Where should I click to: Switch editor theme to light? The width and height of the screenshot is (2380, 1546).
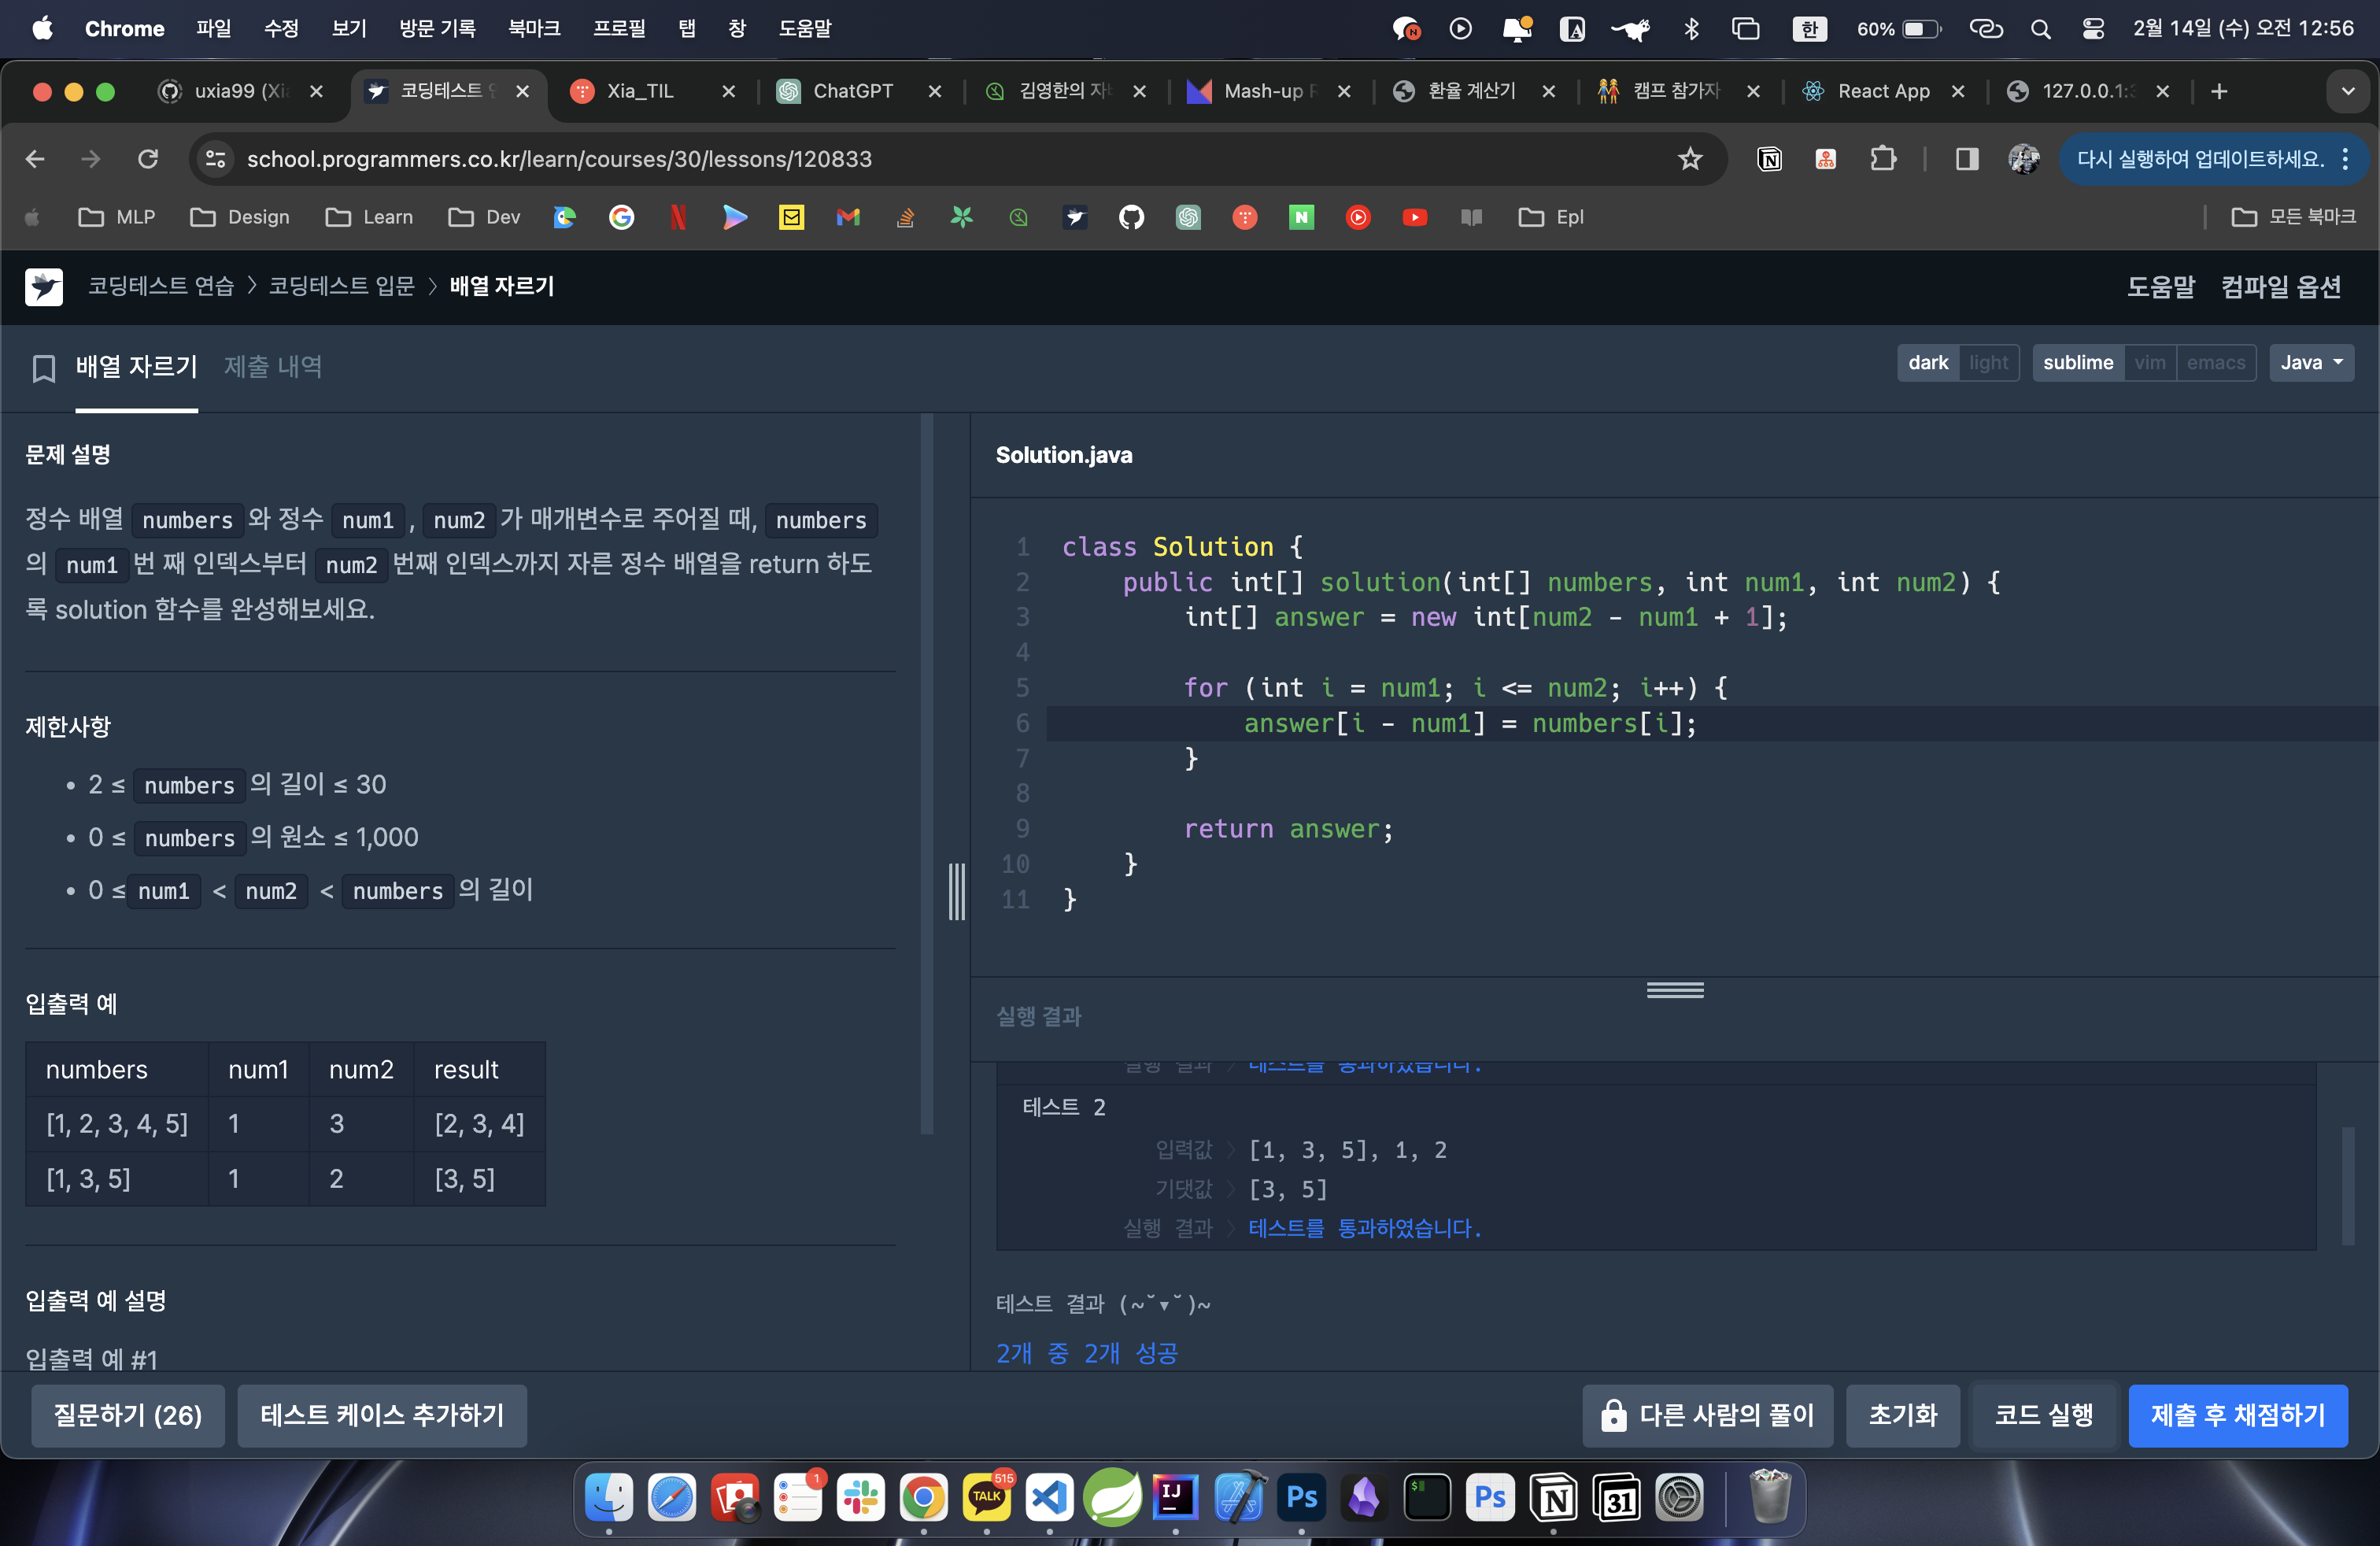[x=1988, y=363]
